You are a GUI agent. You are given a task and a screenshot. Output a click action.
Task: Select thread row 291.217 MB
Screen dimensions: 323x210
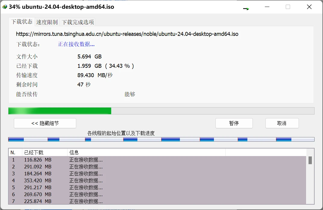click(x=157, y=187)
